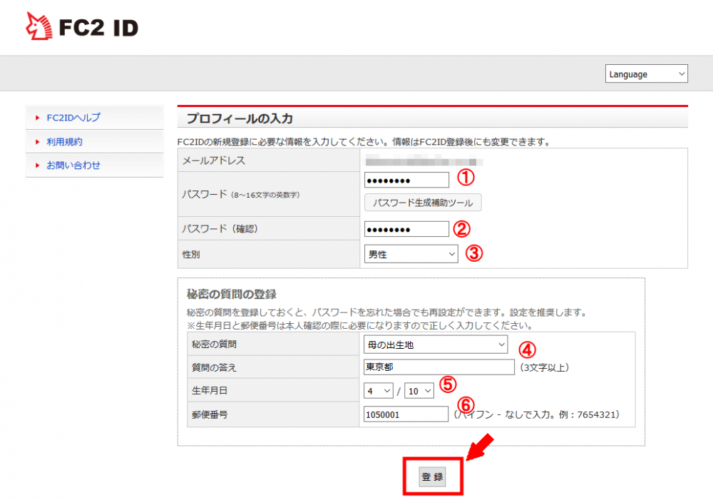The height and width of the screenshot is (500, 713).
Task: Click the 郵便番号 label
Action: pyautogui.click(x=209, y=414)
